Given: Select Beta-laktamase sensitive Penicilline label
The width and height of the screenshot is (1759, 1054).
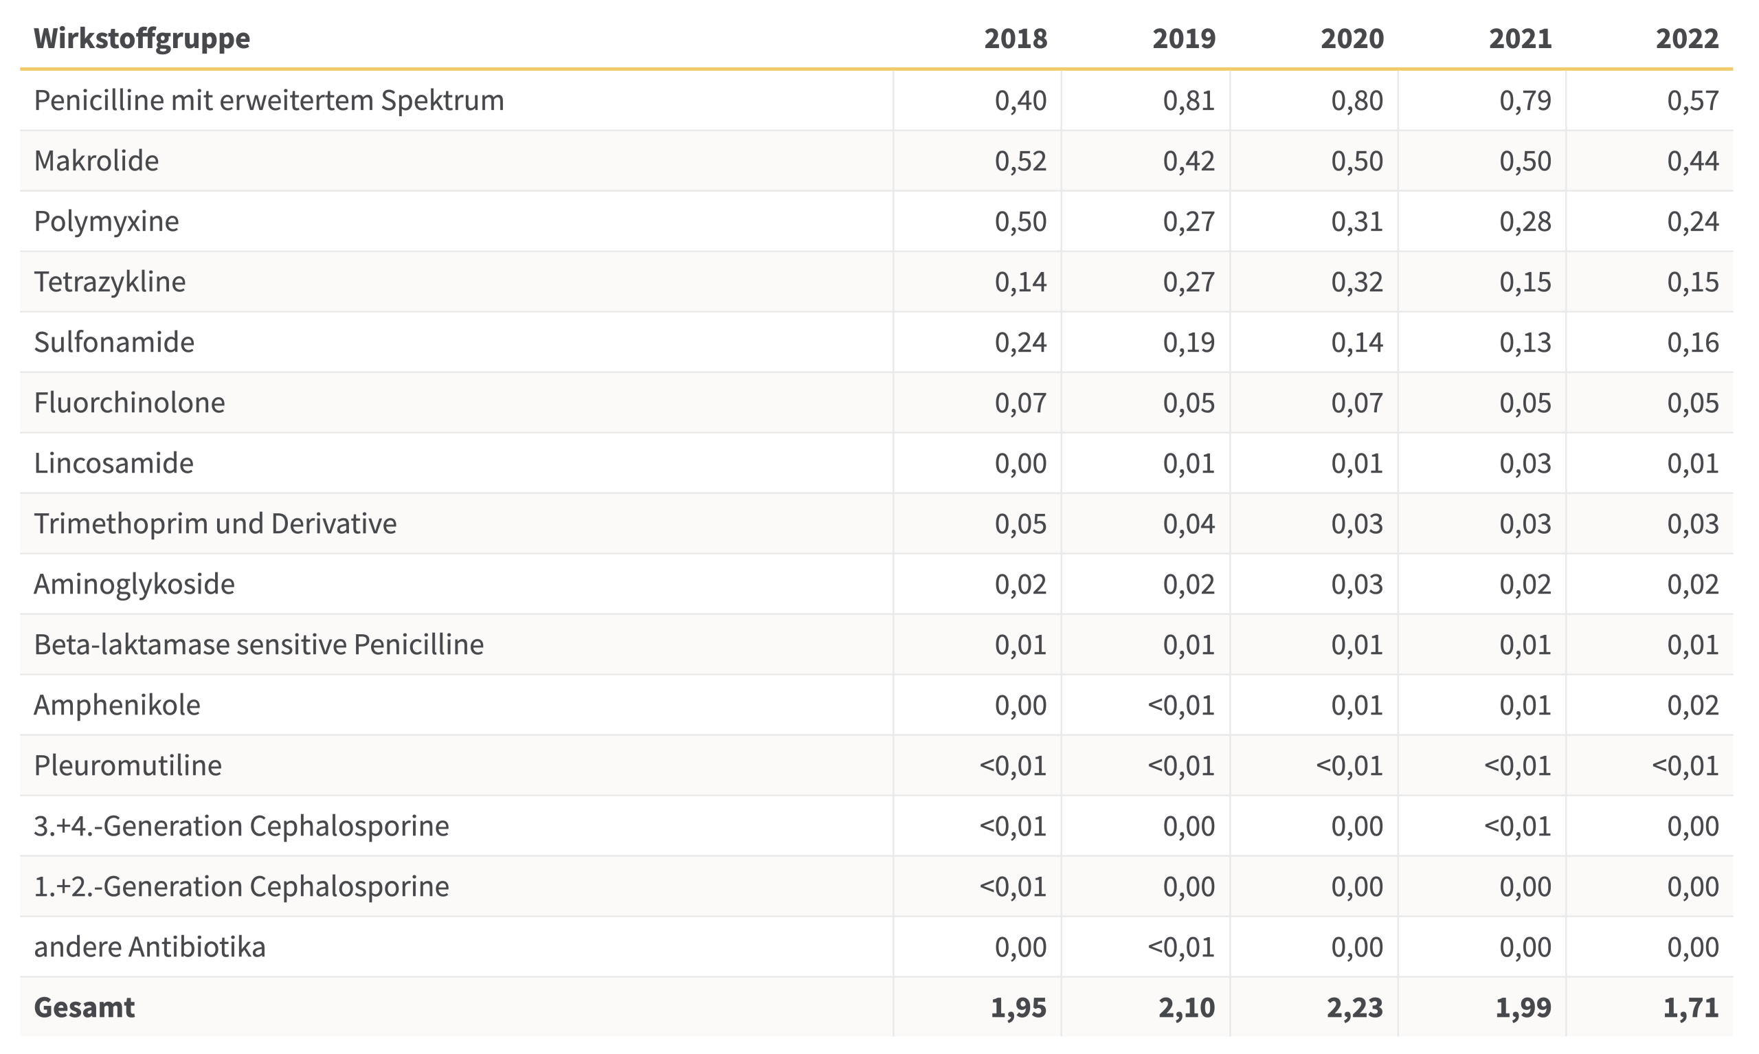Looking at the screenshot, I should coord(258,644).
